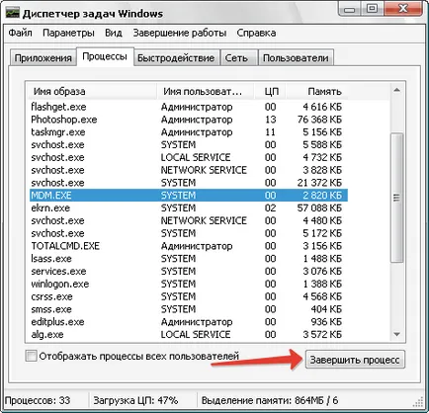Sort by the Имя образа column header
Viewport: 429px width, 413px height.
click(91, 91)
